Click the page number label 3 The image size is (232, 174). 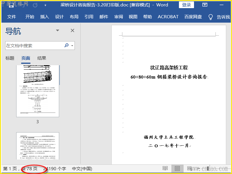point(38,122)
